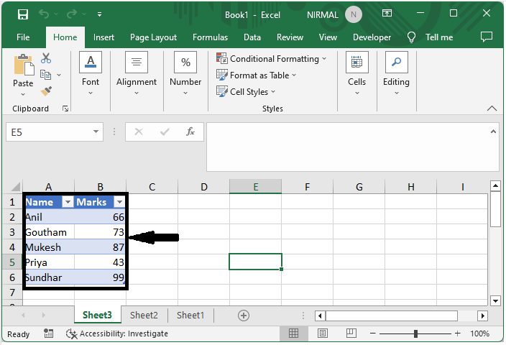
Task: Click the Save icon in title bar
Action: (x=23, y=14)
